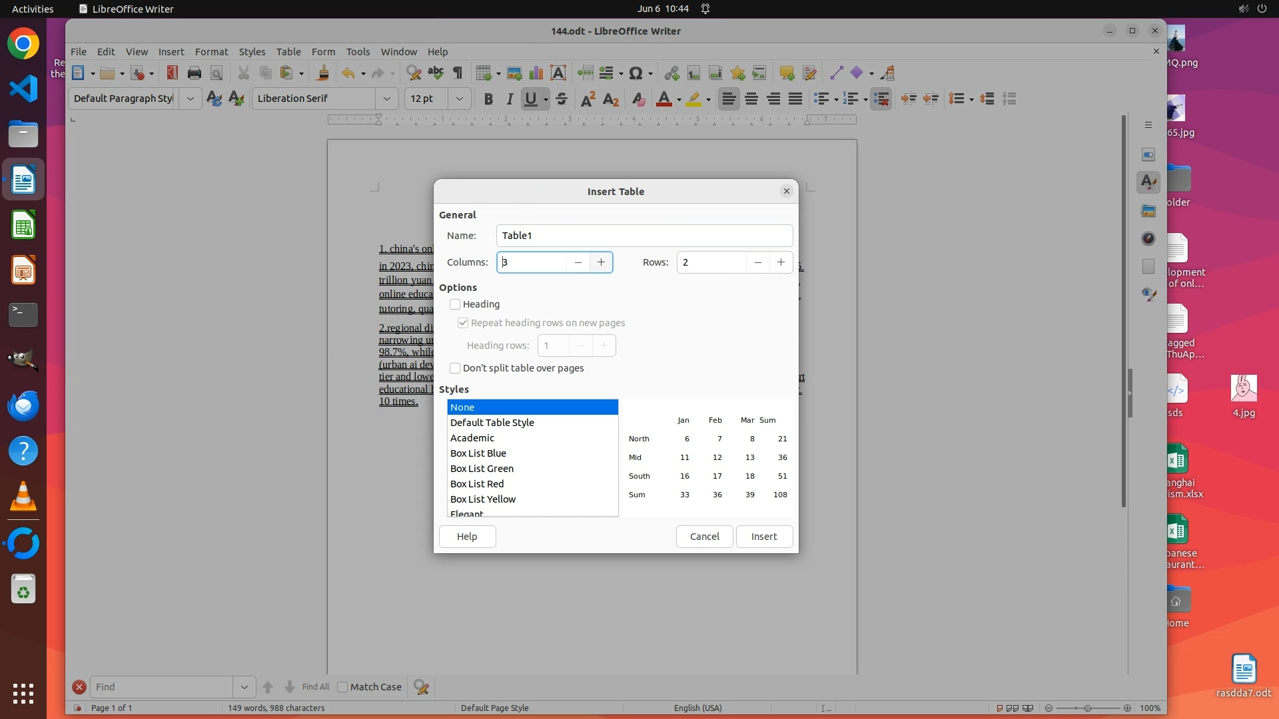Open the Table menu
Viewport: 1279px width, 719px height.
tap(288, 52)
